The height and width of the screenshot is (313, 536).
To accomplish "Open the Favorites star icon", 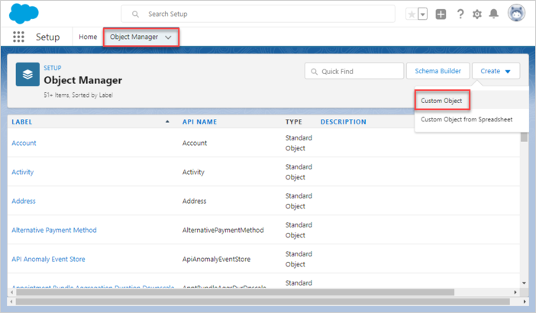I will [412, 15].
